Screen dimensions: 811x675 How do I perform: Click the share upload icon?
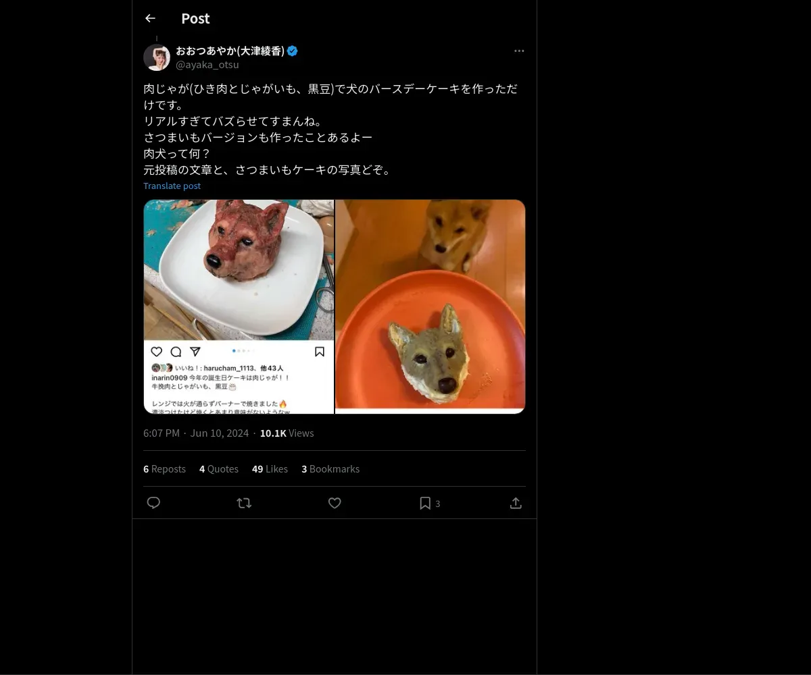[516, 503]
